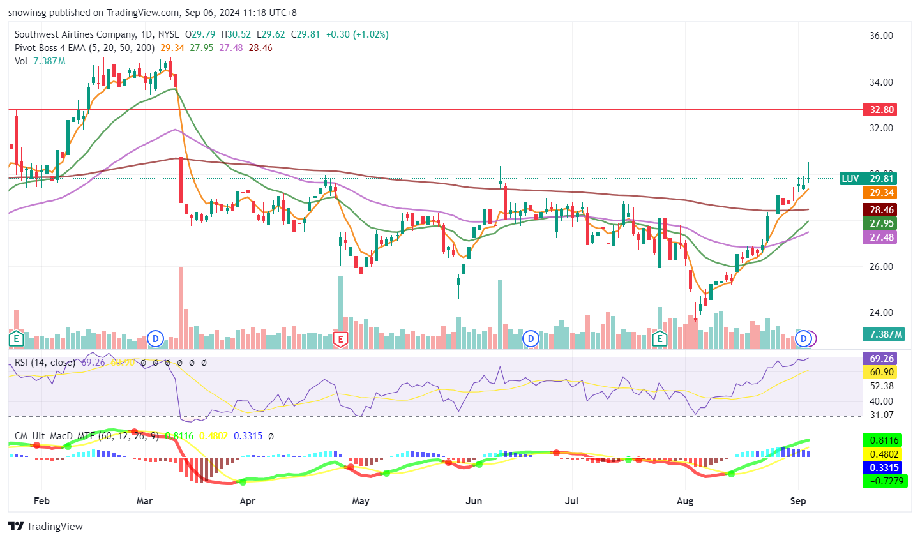Click the 31.07 RSI axis tick
Viewport: 920px width, 540px height.
click(x=881, y=415)
